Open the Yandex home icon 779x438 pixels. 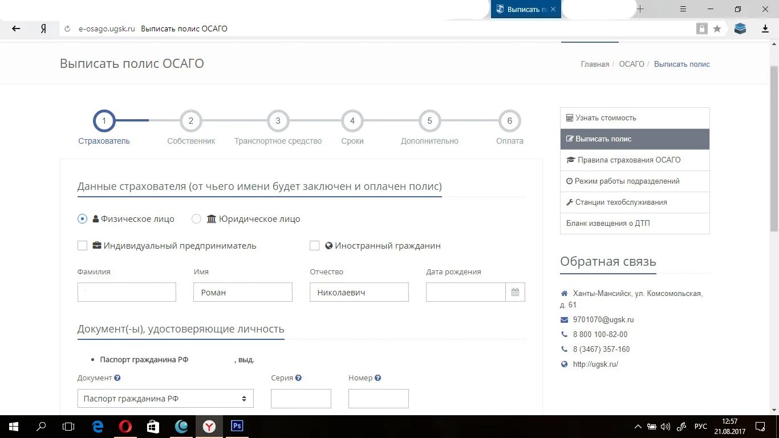(43, 29)
